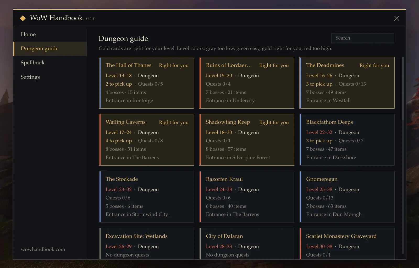The image size is (419, 268).
Task: Select the City of Dalaran card title
Action: click(224, 236)
